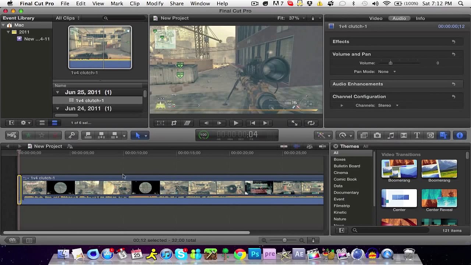The height and width of the screenshot is (265, 471).
Task: Select the Documentary theme category
Action: click(x=346, y=192)
